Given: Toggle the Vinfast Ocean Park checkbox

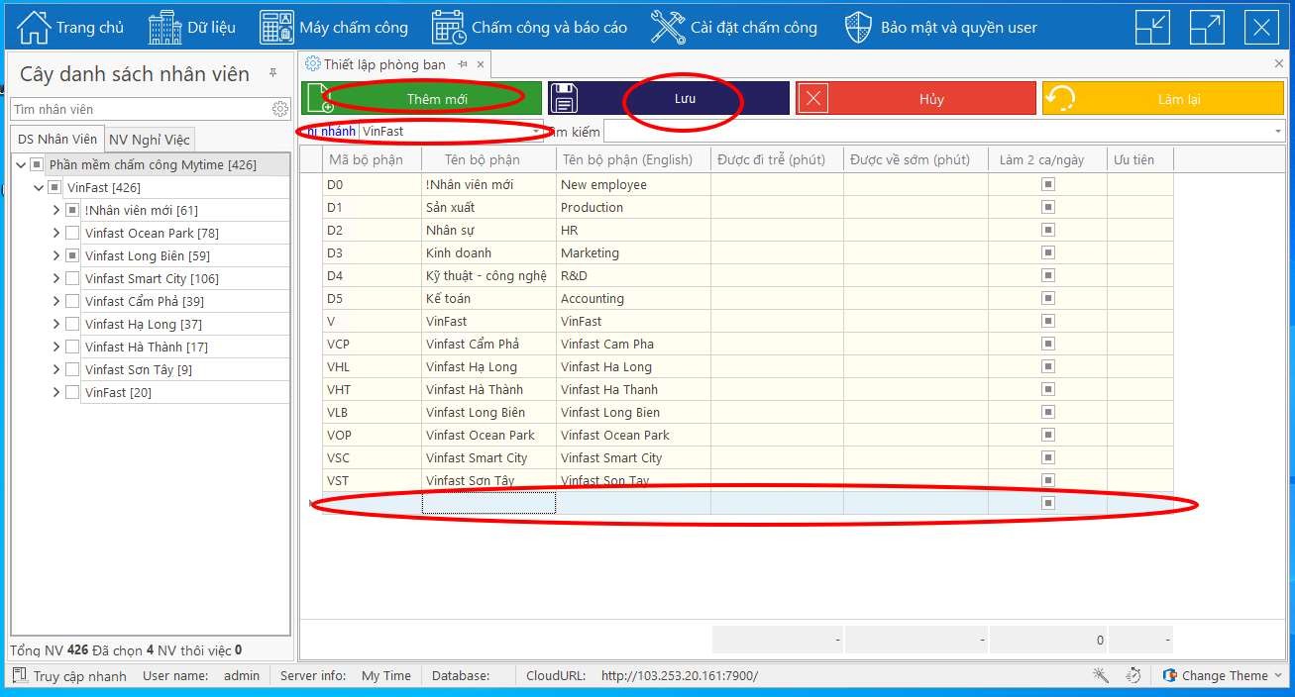Looking at the screenshot, I should pos(72,233).
